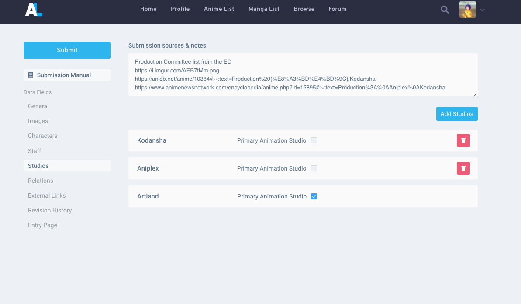This screenshot has width=521, height=304.
Task: Click the user avatar picture
Action: coord(467,10)
